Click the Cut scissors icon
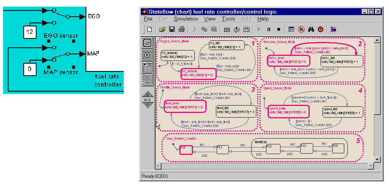 (x=195, y=29)
